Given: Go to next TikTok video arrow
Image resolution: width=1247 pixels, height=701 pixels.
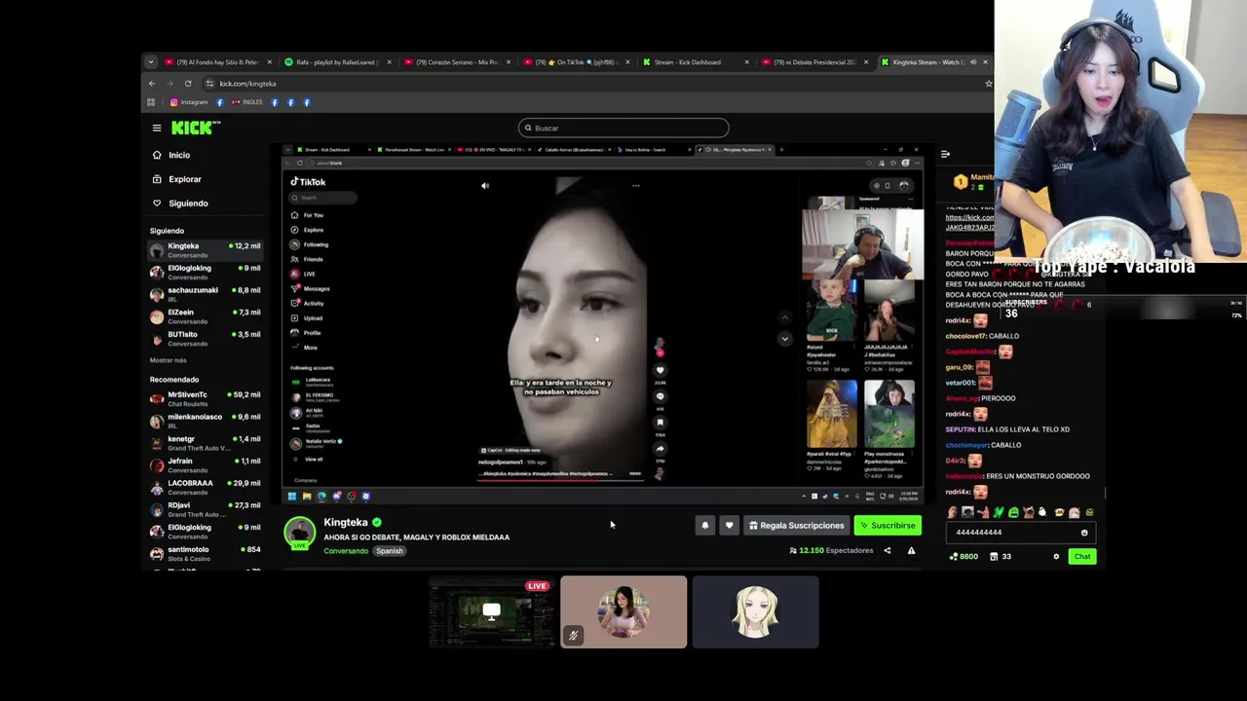Looking at the screenshot, I should pos(784,339).
